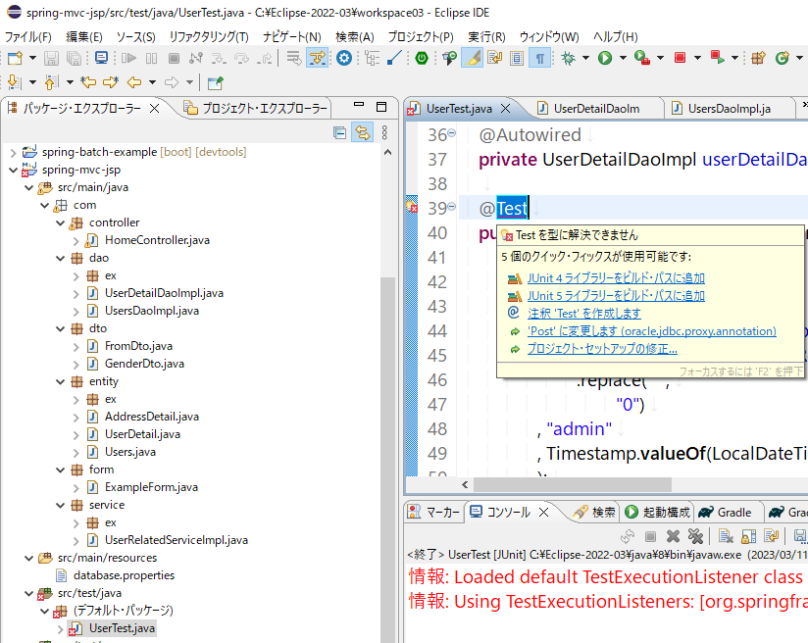Toggle scroll lock in the console view
808x643 pixels.
click(746, 535)
